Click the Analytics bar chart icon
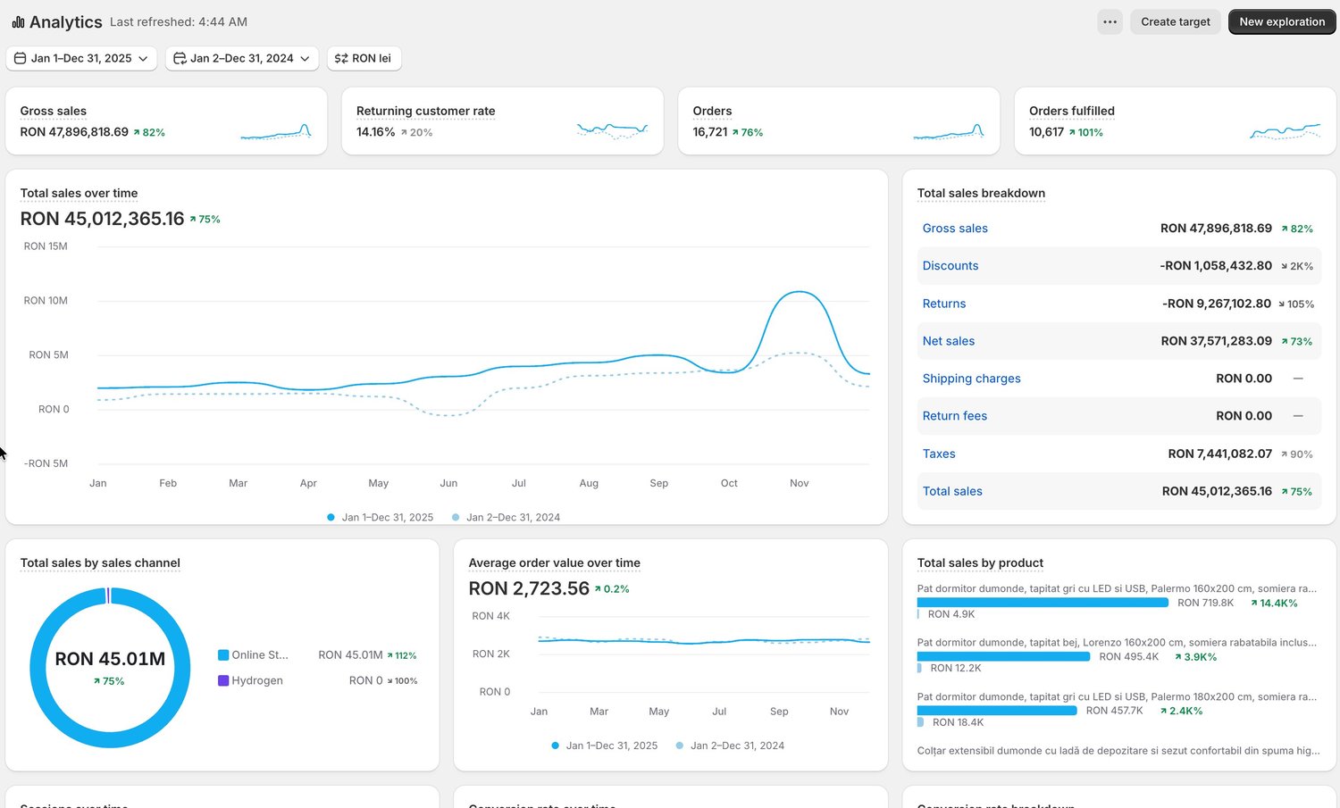This screenshot has height=808, width=1340. point(18,22)
